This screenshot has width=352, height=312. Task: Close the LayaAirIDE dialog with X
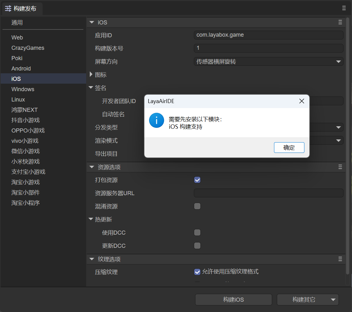(x=302, y=101)
